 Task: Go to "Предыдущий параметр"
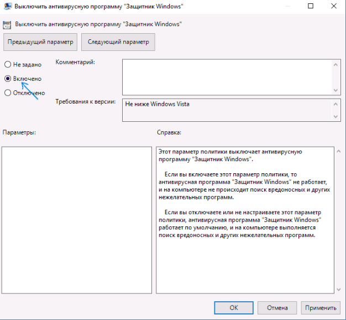click(x=40, y=42)
